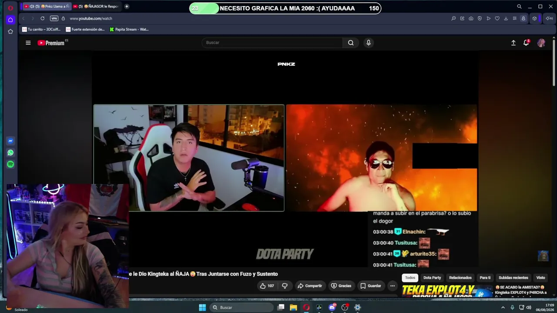Image resolution: width=557 pixels, height=313 pixels.
Task: Open the bookmarks star in Opera sidebar
Action: tap(10, 31)
